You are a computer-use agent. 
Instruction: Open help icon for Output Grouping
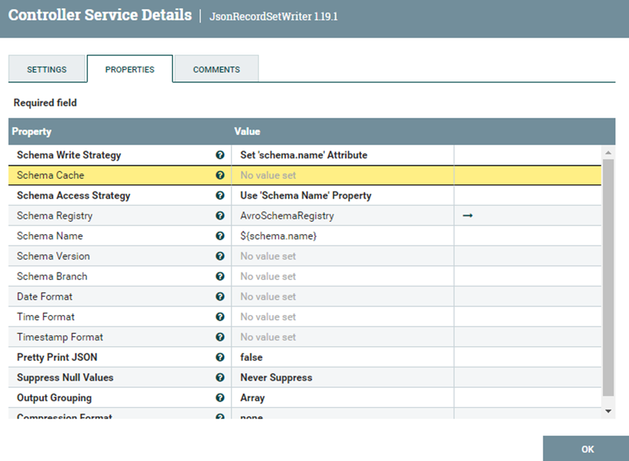[x=220, y=398]
